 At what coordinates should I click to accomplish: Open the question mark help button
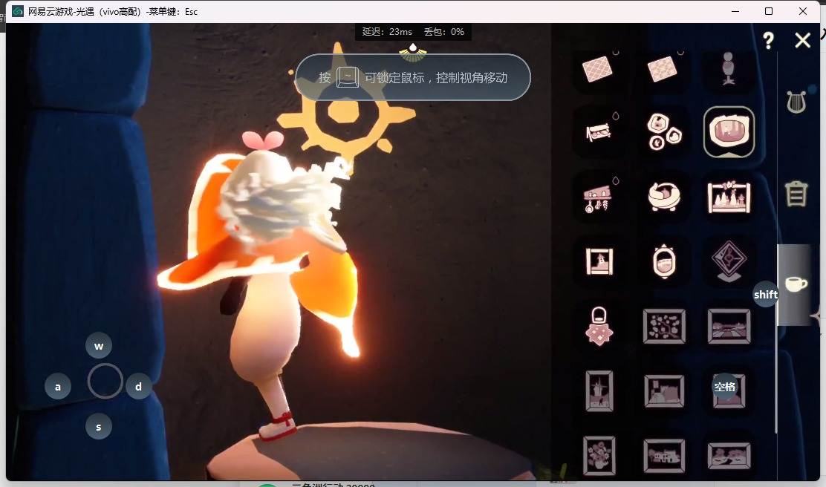pyautogui.click(x=769, y=40)
